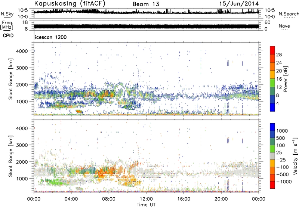Select the Freq. [MHz] axis label
This screenshot has width=299, height=207.
pos(7,25)
